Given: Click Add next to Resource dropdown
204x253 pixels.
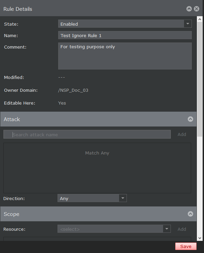Looking at the screenshot, I should (182, 229).
